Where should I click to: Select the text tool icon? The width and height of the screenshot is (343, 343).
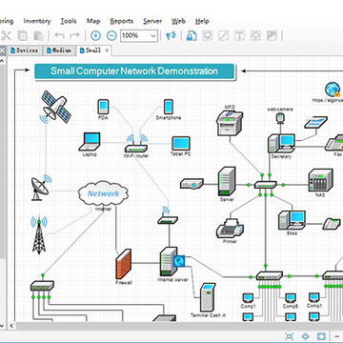tap(239, 35)
